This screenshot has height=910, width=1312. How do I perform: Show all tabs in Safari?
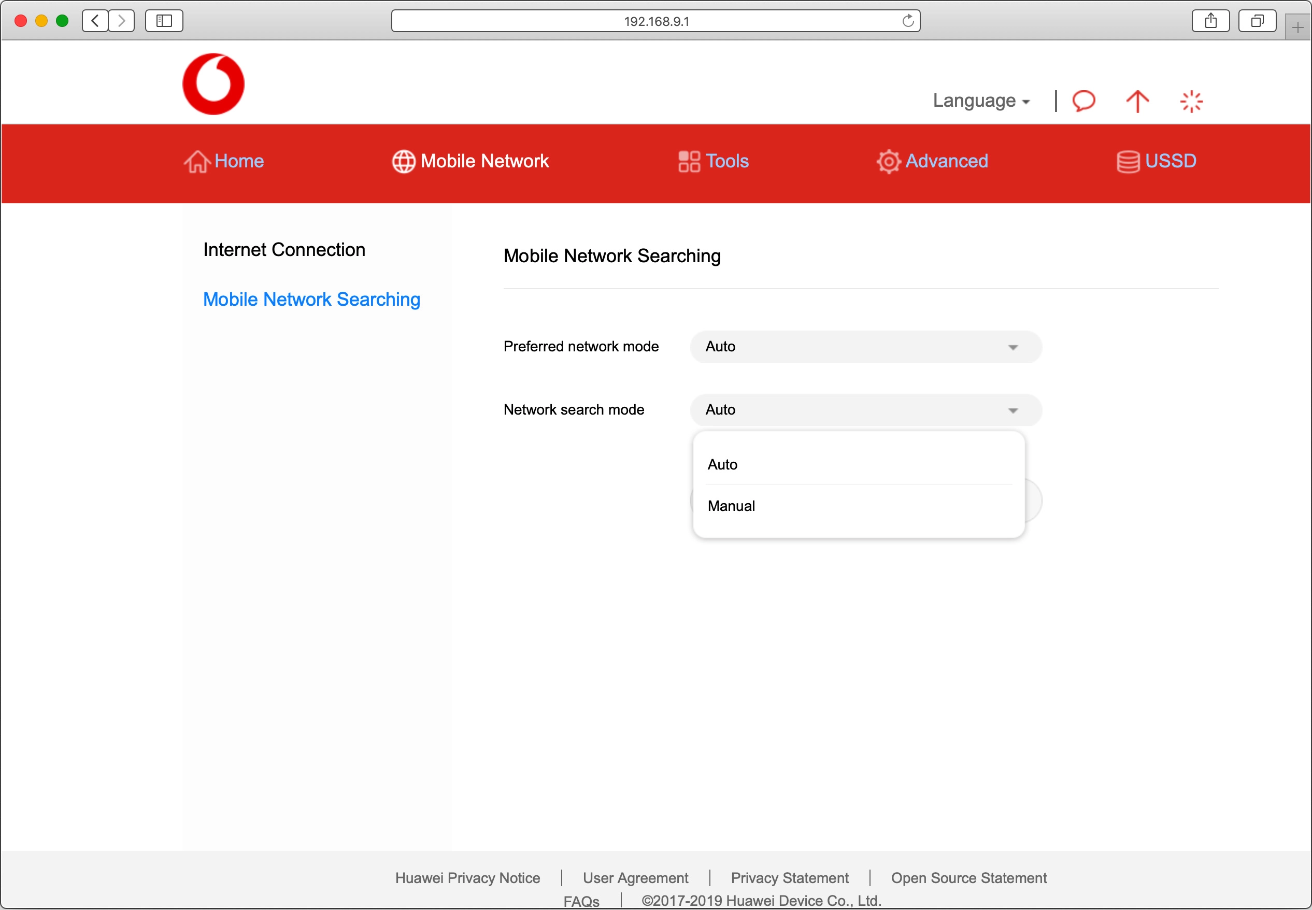[1256, 21]
